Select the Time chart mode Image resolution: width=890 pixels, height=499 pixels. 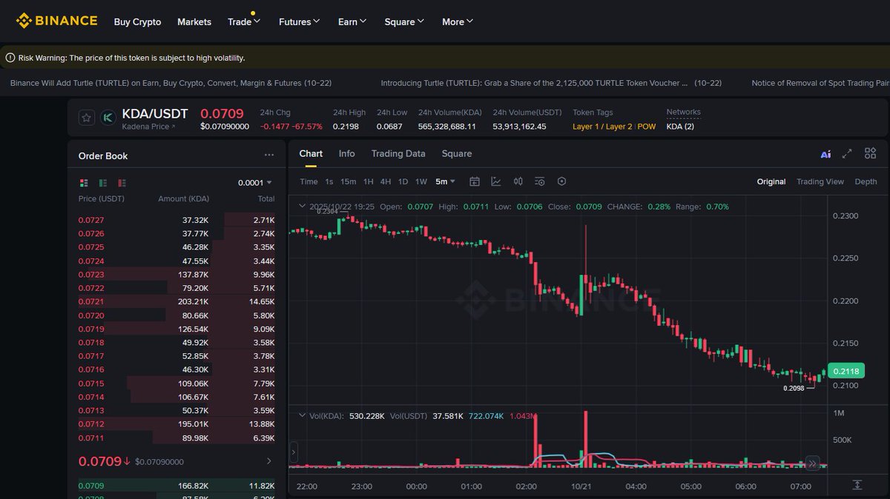click(309, 181)
